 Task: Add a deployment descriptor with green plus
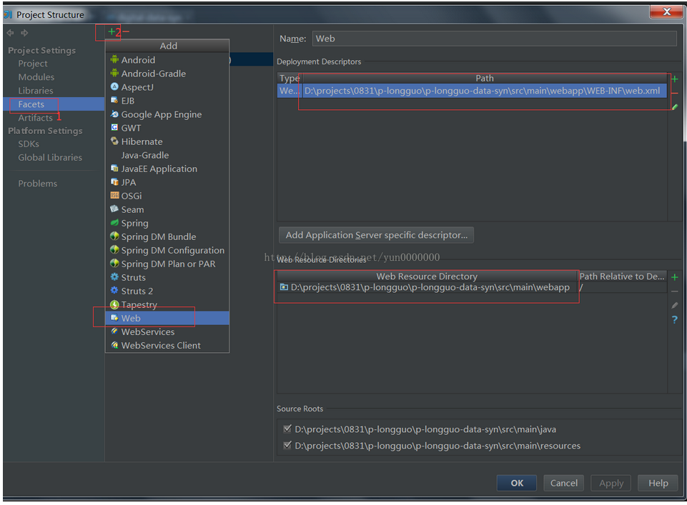tap(674, 79)
